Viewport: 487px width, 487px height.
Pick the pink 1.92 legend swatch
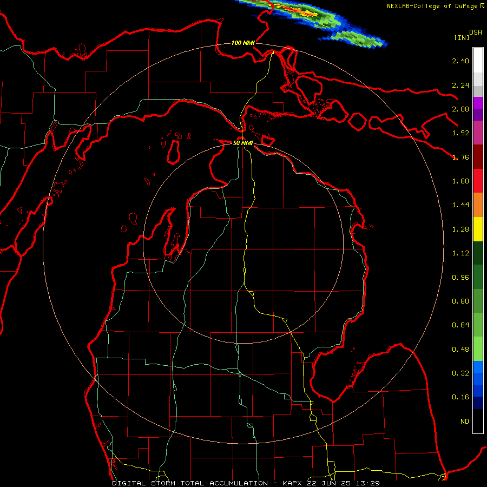tap(478, 133)
